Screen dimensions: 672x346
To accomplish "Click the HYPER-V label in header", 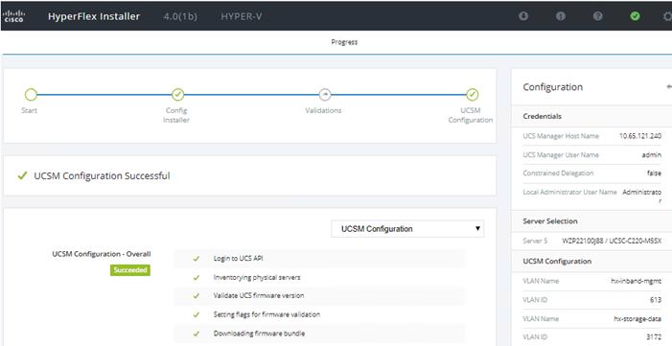I will 242,16.
